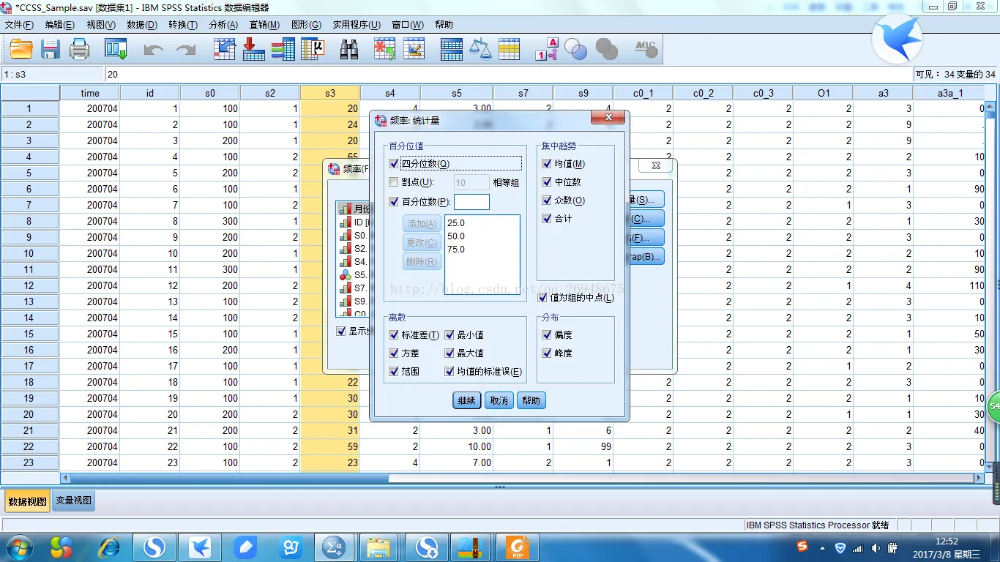Open a data file using the folder icon
The image size is (1000, 562).
click(20, 49)
